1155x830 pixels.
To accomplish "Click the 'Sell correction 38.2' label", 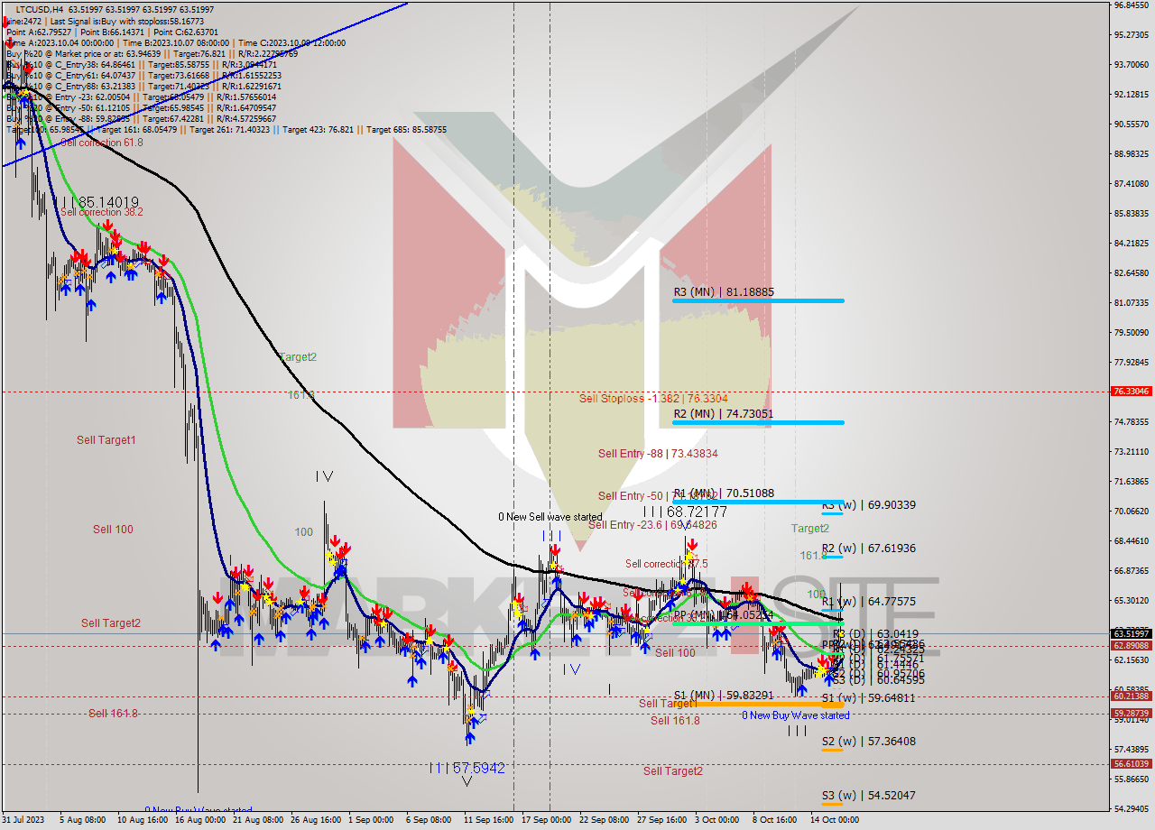I will [x=102, y=212].
